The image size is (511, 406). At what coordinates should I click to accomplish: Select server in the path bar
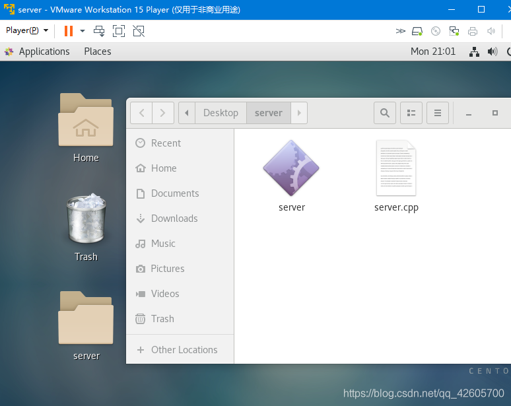[269, 113]
